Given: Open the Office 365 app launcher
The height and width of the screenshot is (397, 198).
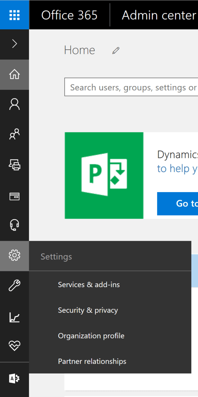Looking at the screenshot, I should (14, 15).
